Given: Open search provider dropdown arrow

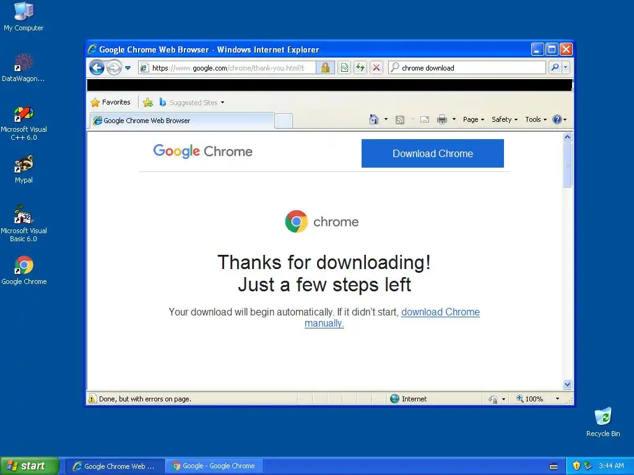Looking at the screenshot, I should click(x=566, y=67).
